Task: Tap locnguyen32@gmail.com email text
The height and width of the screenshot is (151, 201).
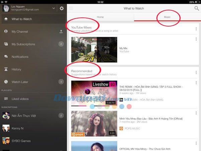Action: click(x=25, y=9)
